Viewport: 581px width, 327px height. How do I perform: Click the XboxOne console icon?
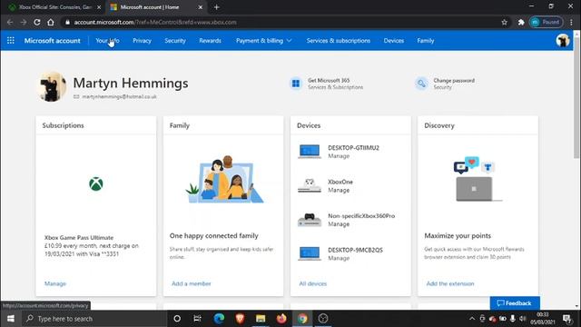tap(310, 185)
